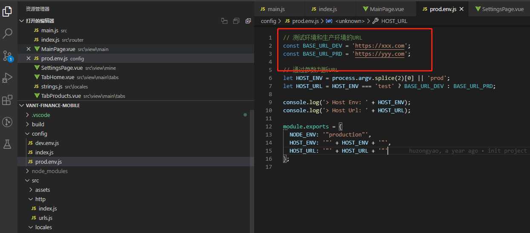
Task: Open the Extensions view icon
Action: 7,100
